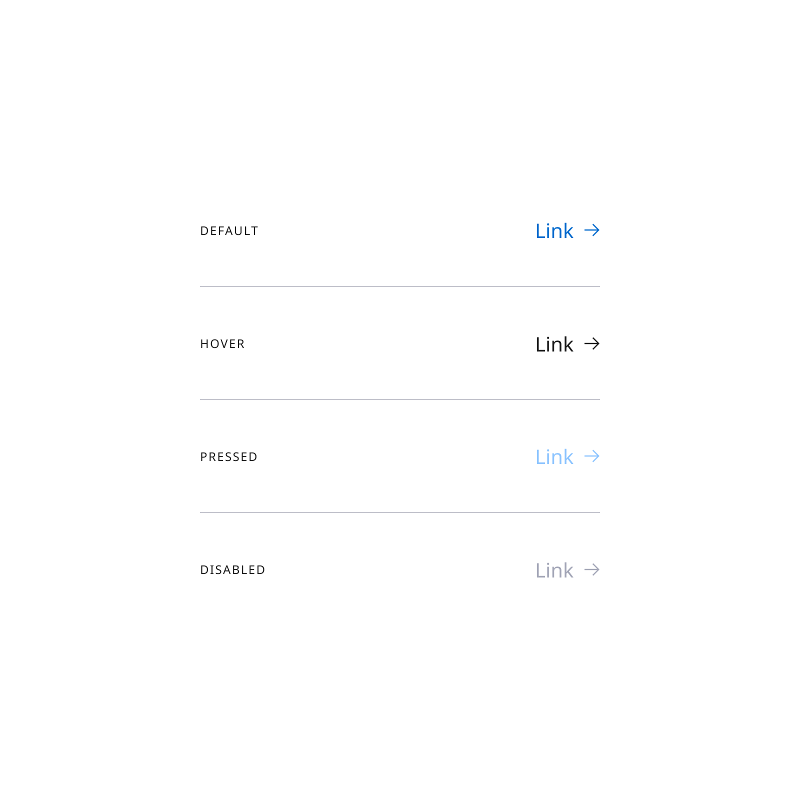Click the entire Link with arrow in the top row
This screenshot has width=800, height=800.
[x=567, y=230]
